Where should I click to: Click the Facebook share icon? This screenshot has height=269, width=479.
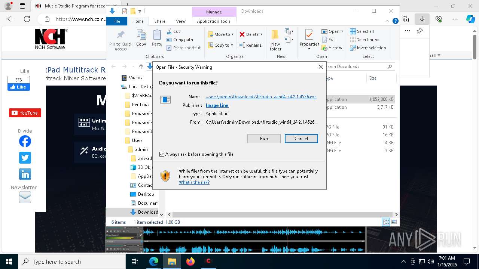pos(25,141)
